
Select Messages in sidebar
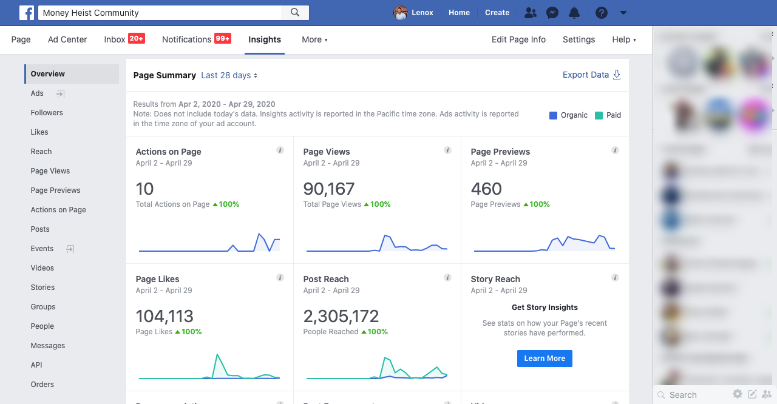tap(48, 346)
